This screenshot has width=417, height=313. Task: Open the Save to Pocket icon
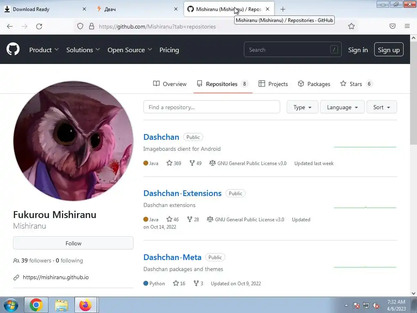click(392, 26)
